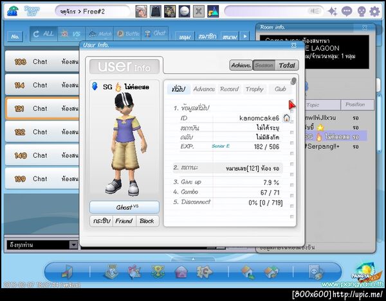Click the Position column header in Room info
The image size is (386, 301).
point(358,105)
